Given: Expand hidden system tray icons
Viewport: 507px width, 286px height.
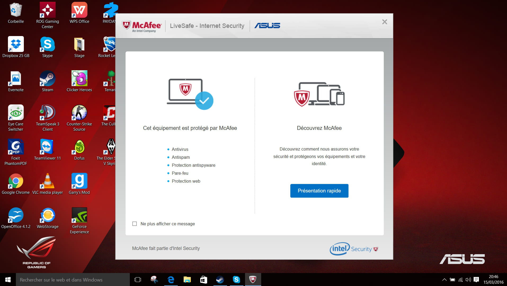Looking at the screenshot, I should coord(444,280).
